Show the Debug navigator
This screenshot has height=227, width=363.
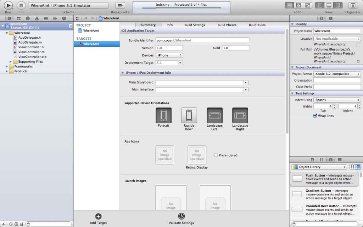click(x=46, y=18)
